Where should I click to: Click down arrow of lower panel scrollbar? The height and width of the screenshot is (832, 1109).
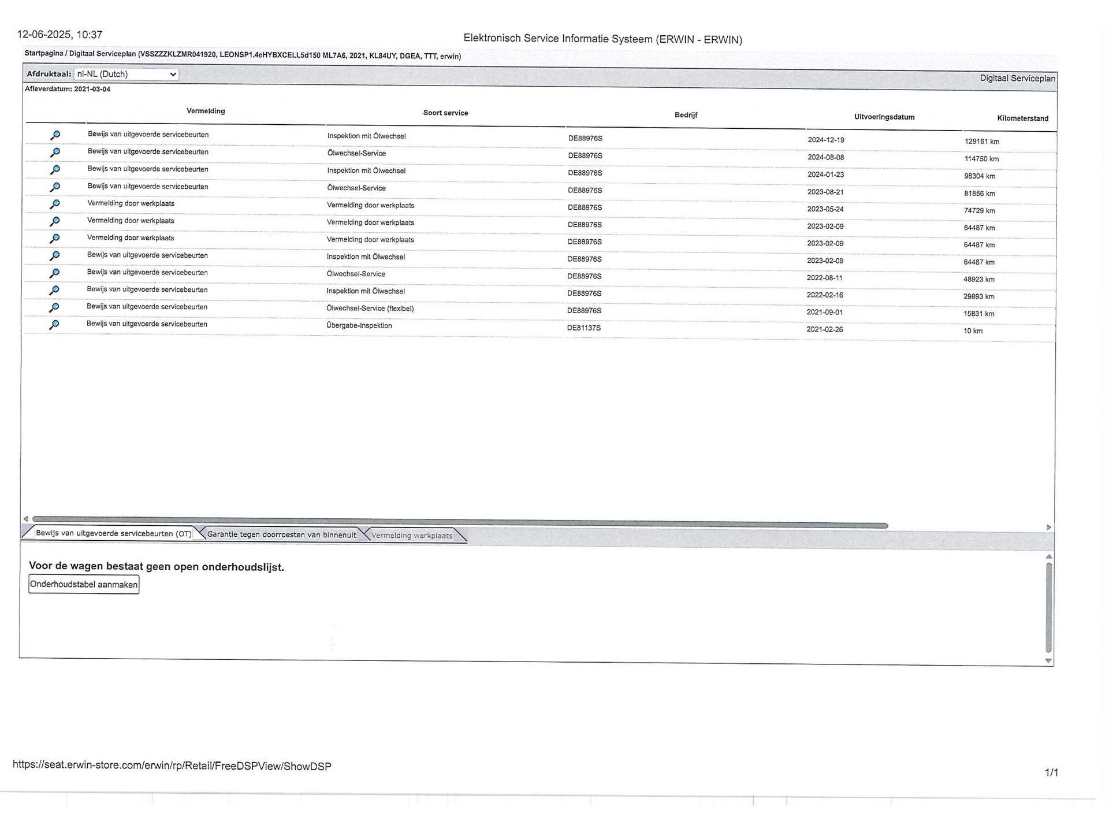coord(1049,661)
